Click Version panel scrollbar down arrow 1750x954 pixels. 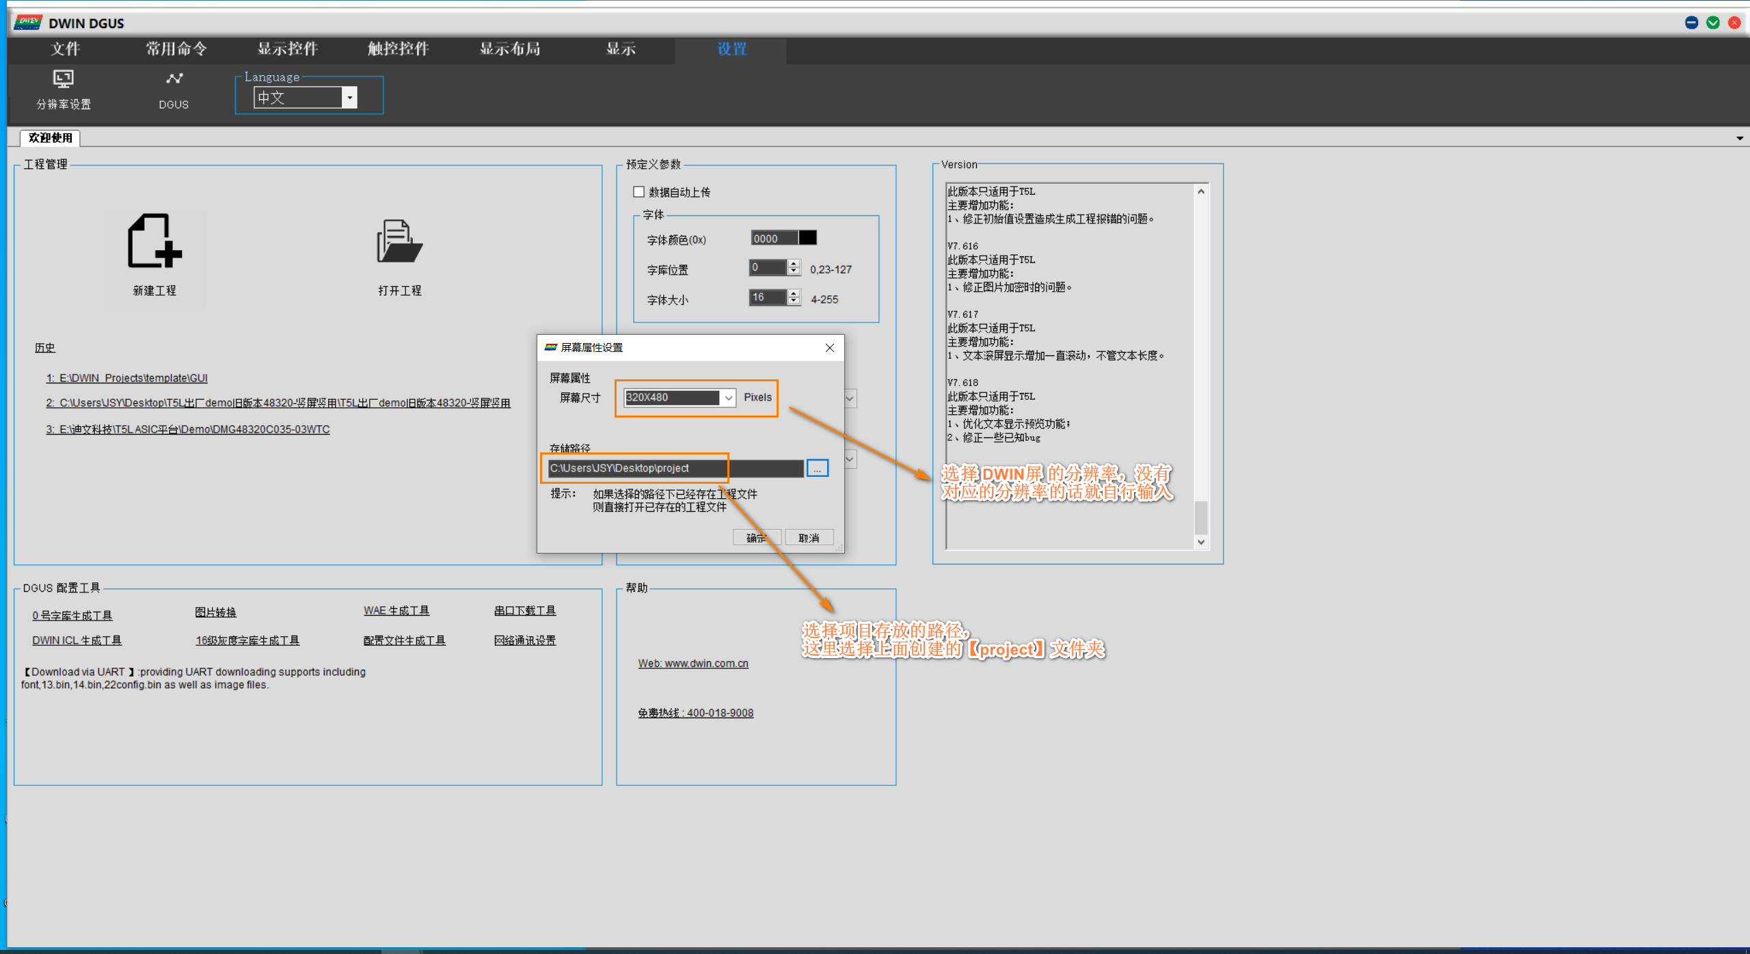[1201, 542]
